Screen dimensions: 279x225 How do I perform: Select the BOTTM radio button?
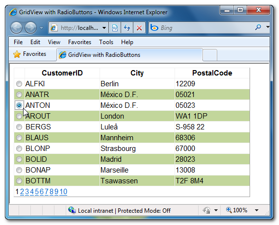coord(19,181)
